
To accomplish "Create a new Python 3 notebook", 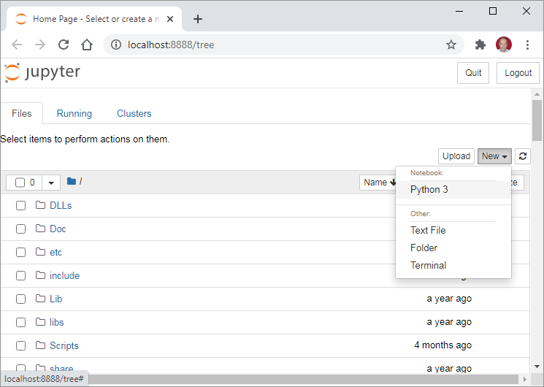I will tap(453, 190).
